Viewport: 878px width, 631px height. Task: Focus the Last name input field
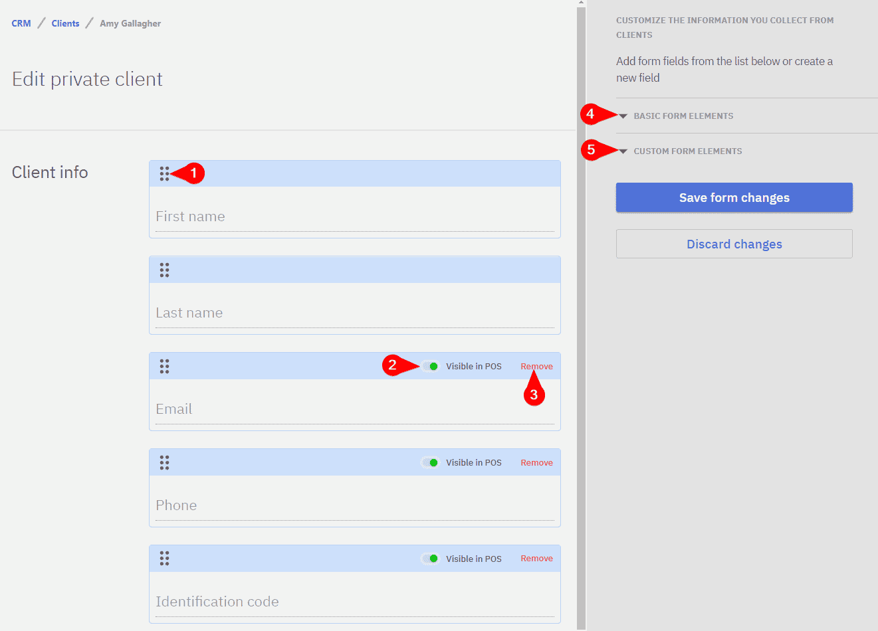pyautogui.click(x=354, y=314)
